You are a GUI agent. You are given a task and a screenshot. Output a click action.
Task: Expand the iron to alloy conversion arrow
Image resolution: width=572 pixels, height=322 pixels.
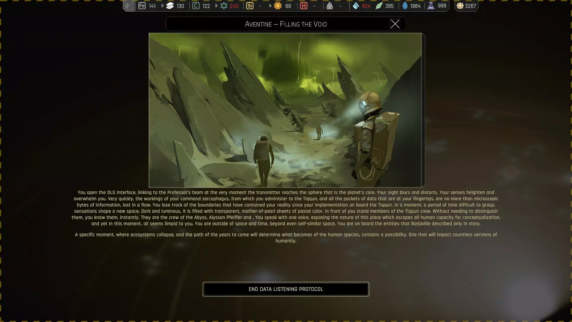162,6
